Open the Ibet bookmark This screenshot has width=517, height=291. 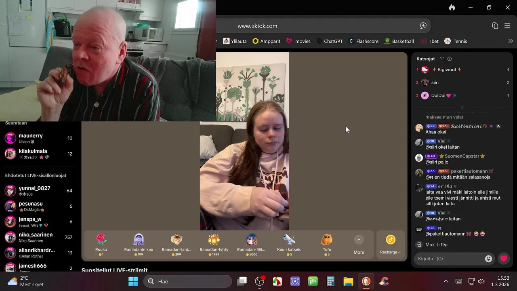pos(430,41)
